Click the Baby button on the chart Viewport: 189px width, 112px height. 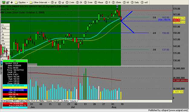(x=5, y=28)
